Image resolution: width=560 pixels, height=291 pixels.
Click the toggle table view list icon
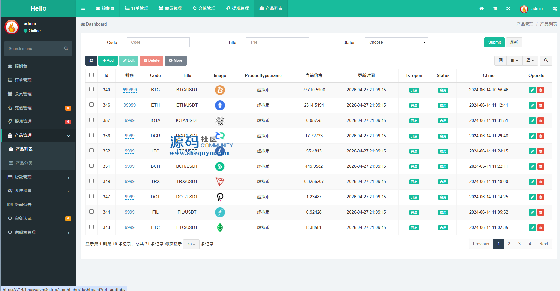(x=501, y=60)
